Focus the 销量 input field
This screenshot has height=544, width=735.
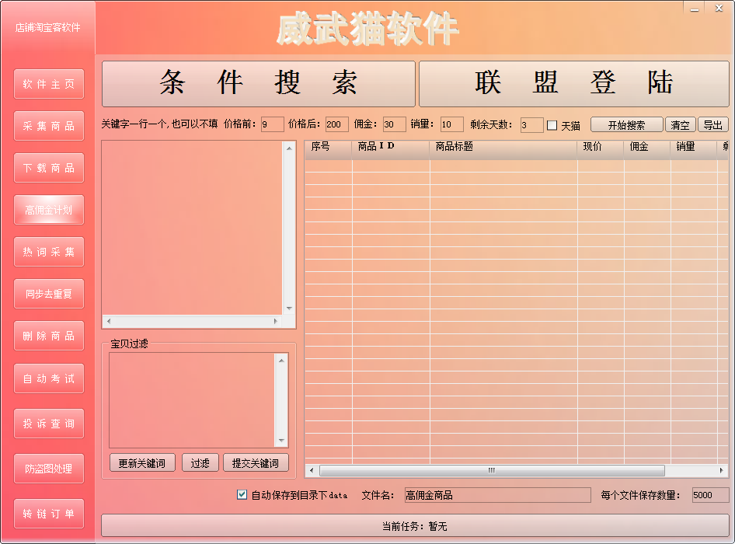452,124
